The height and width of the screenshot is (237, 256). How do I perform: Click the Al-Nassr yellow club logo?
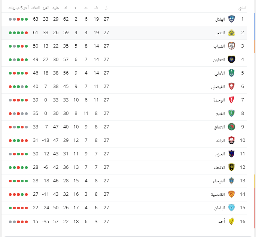pos(231,33)
